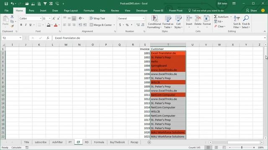Increase font size with the large A icon
This screenshot has width=268, height=150.
(x=54, y=18)
